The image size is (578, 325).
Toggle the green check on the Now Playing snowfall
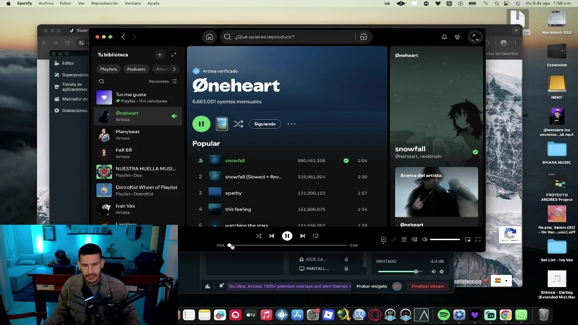coord(475,152)
